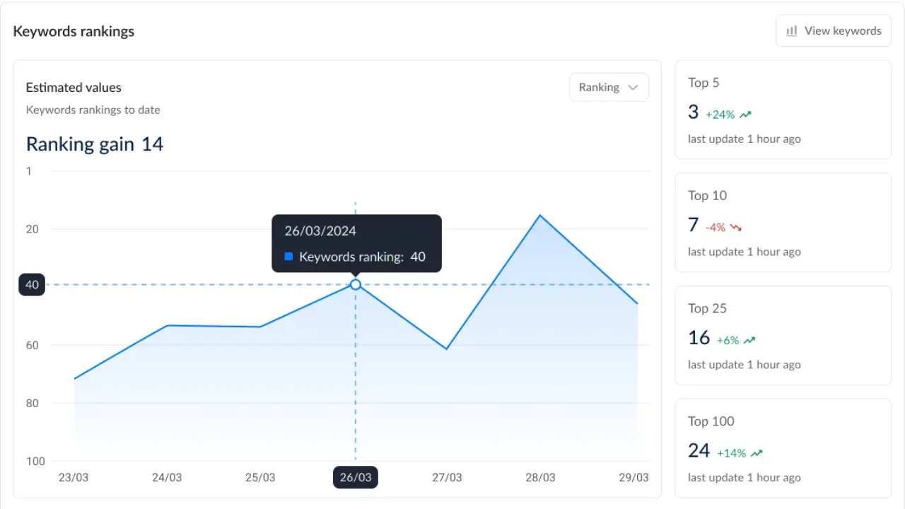Select the chart peak on 28/03
Viewport: 905px width, 509px height.
pyautogui.click(x=540, y=215)
